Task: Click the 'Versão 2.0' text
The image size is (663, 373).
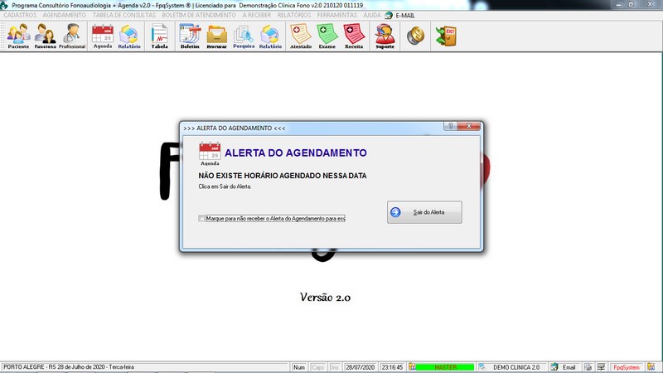Action: [325, 298]
